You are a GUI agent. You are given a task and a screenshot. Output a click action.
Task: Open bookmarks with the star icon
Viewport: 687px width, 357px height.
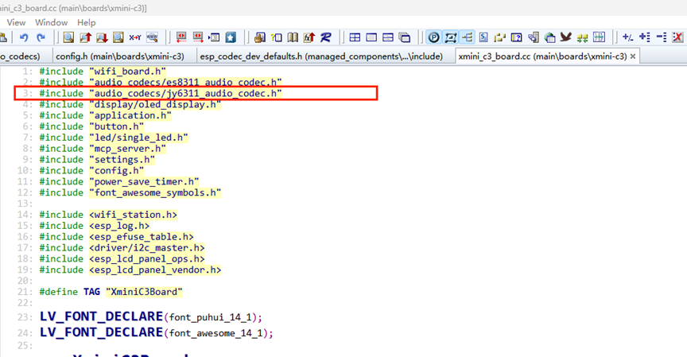[x=231, y=37]
